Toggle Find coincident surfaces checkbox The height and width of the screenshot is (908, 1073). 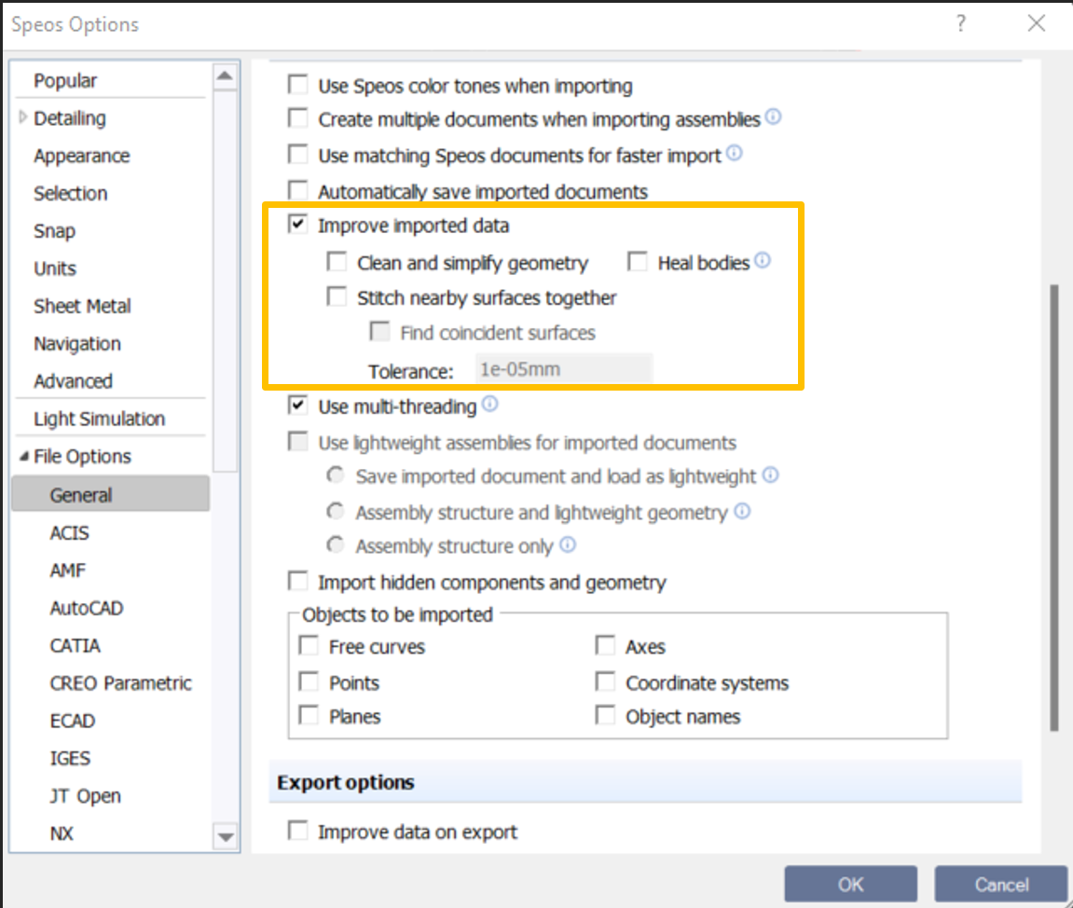click(x=379, y=332)
